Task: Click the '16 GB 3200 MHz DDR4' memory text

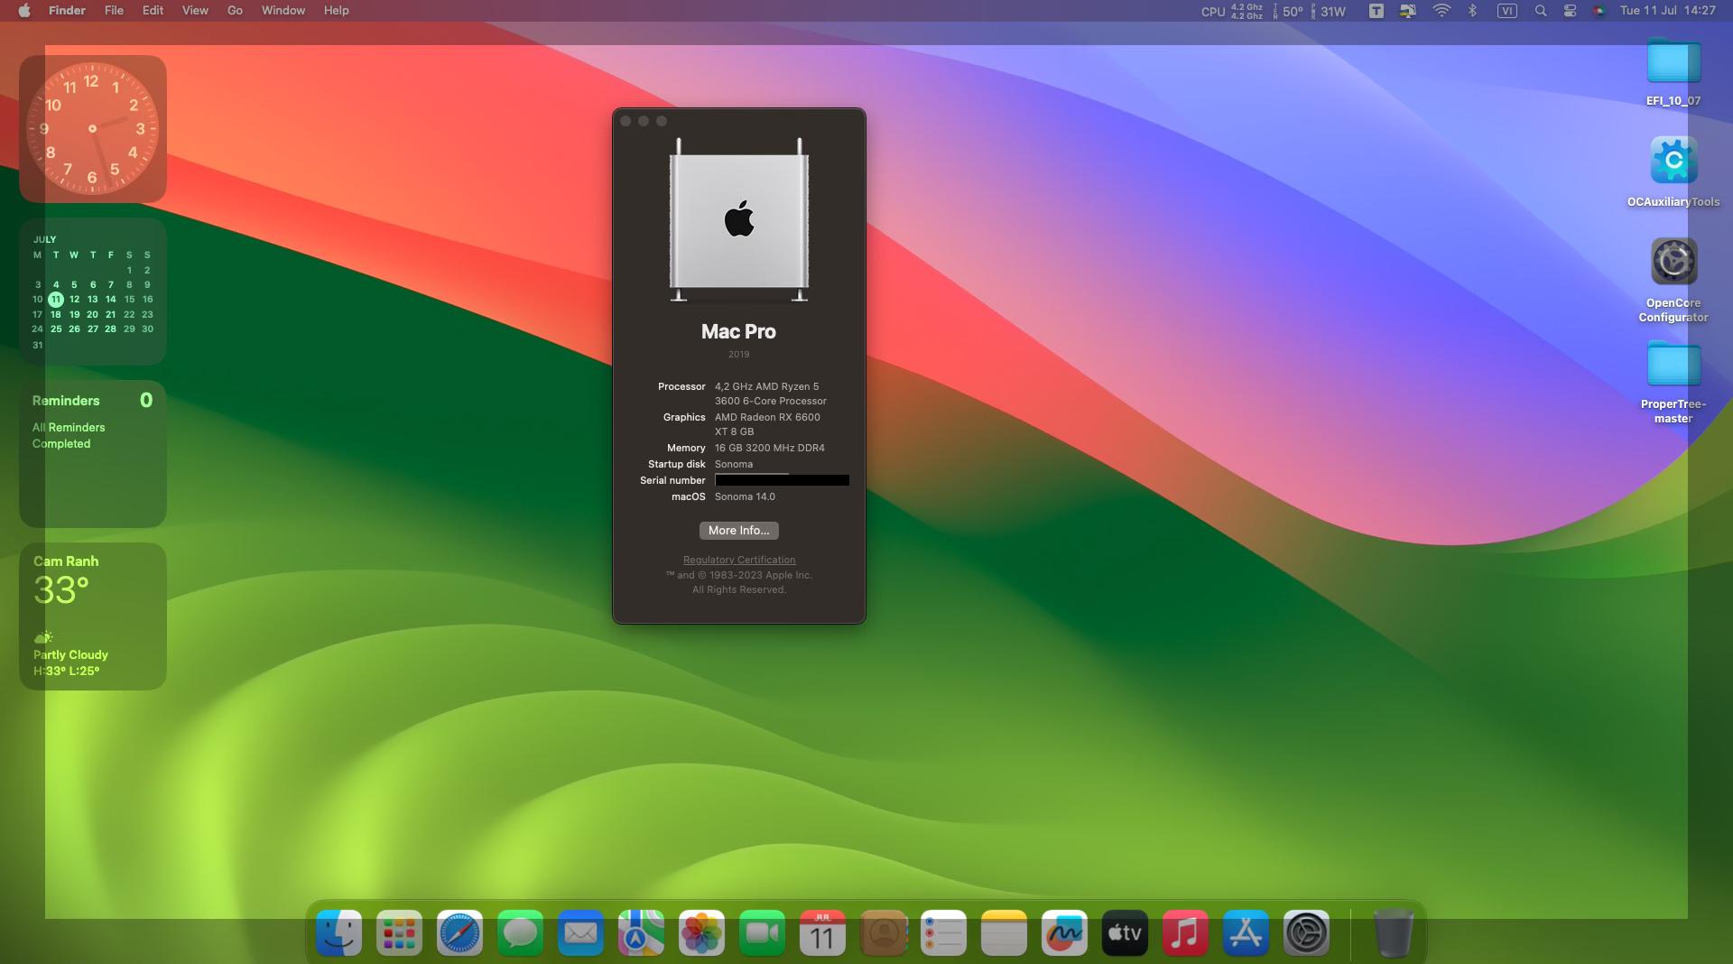Action: coord(769,448)
